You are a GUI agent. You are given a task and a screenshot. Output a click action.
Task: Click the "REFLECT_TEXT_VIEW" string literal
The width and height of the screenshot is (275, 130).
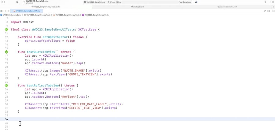pyautogui.click(x=85, y=108)
